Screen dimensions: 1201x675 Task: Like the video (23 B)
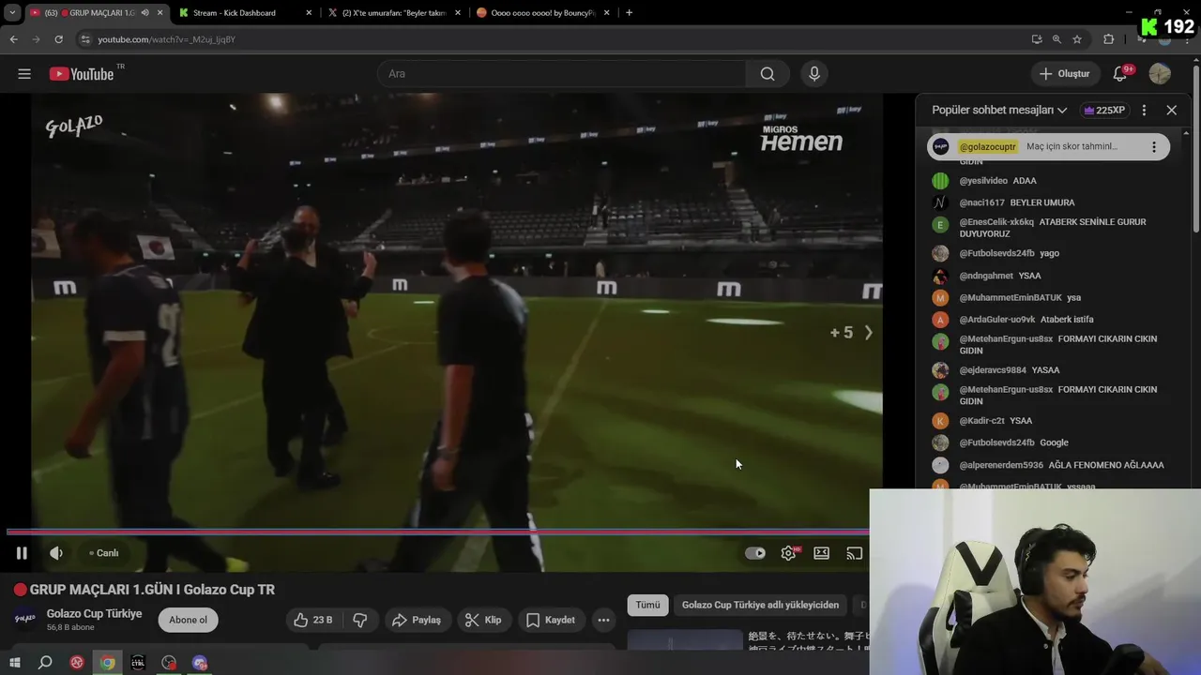tap(313, 620)
